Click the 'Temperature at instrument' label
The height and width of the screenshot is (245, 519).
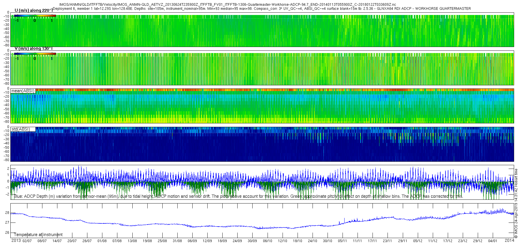pyautogui.click(x=38, y=235)
